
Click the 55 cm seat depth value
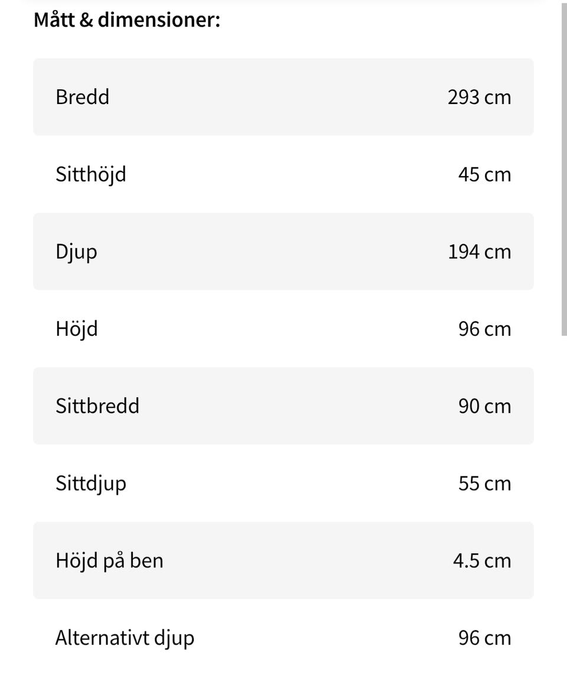484,484
